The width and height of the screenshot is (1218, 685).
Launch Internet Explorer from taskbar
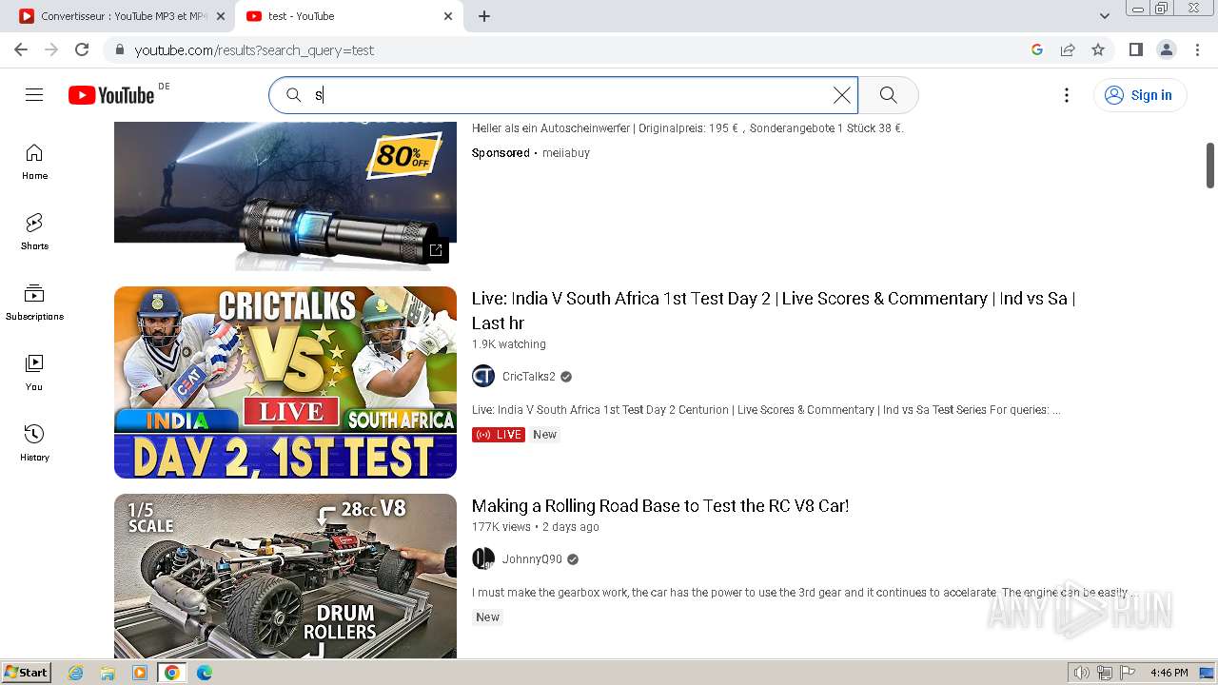pyautogui.click(x=75, y=673)
